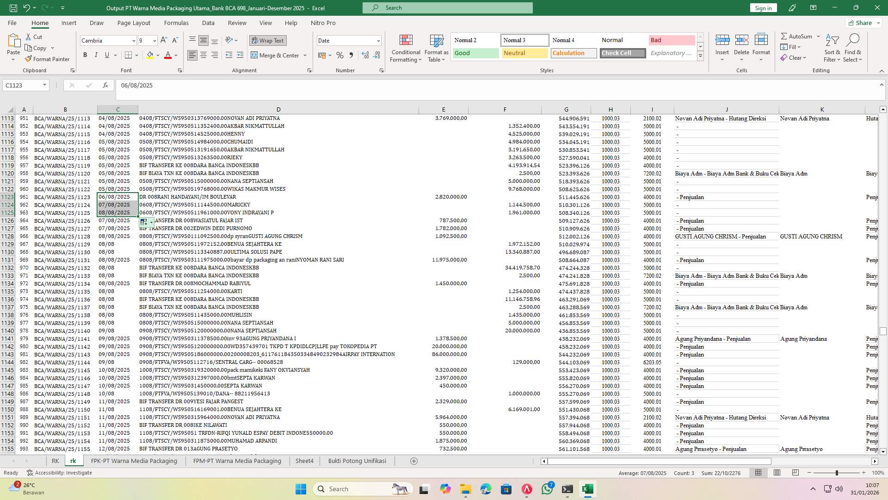Screen dimensions: 888x500
Task: Open the FPK-PT Warna Media Packaging sheet
Action: 134,461
